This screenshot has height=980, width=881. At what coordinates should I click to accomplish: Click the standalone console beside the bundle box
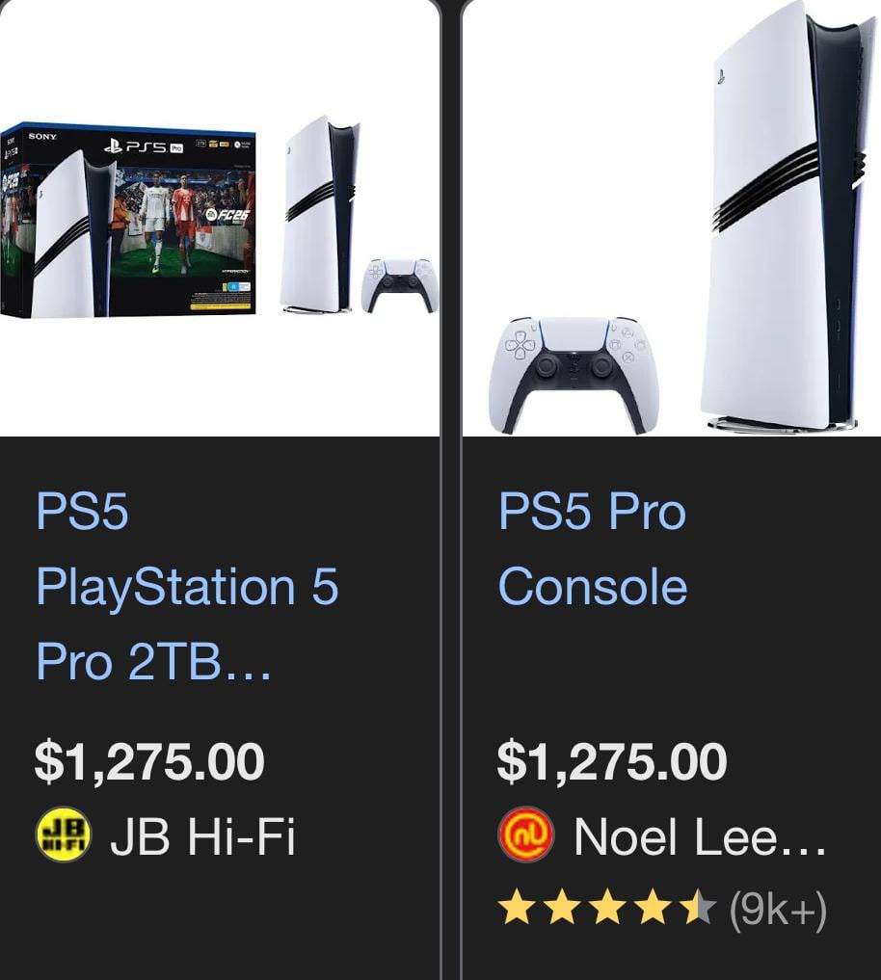[320, 214]
